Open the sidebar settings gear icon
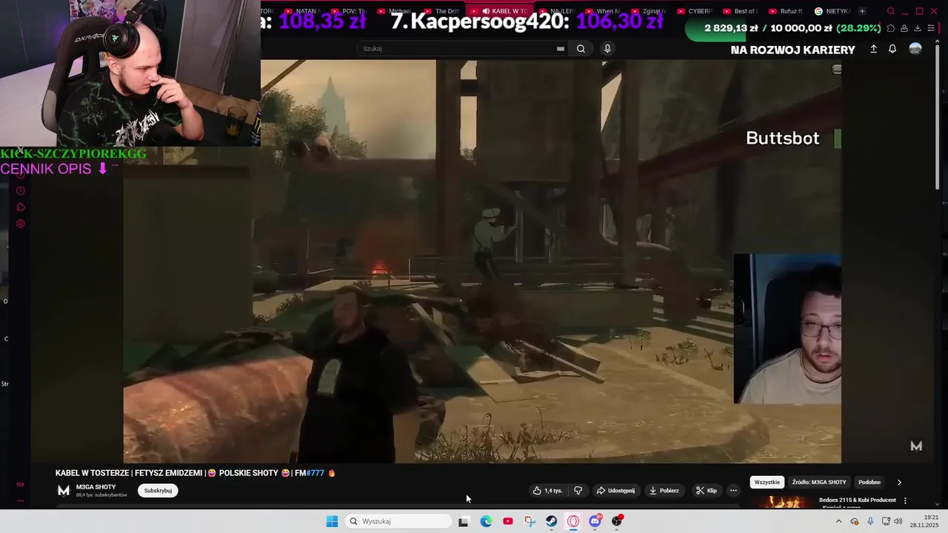This screenshot has width=948, height=533. coord(21,224)
